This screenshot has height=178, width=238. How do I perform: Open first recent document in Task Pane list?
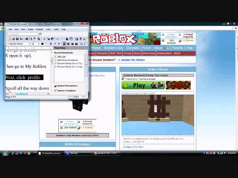click(60, 57)
